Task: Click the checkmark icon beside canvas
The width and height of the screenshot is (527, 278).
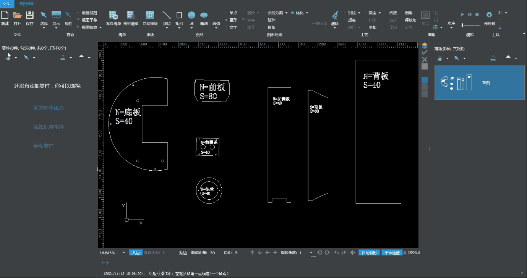Action: [425, 52]
